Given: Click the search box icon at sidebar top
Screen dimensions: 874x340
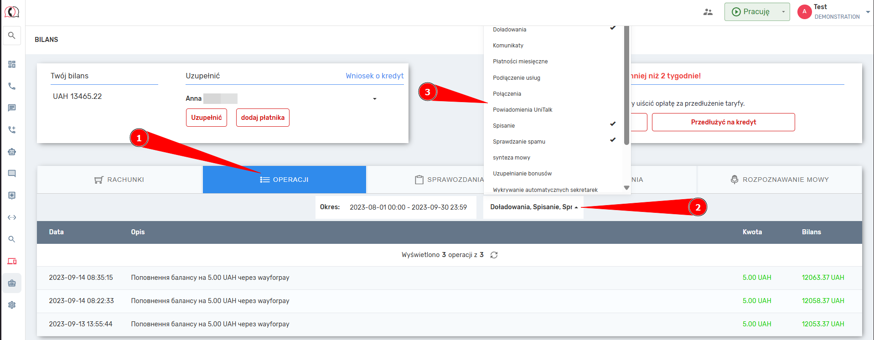Looking at the screenshot, I should click(x=12, y=36).
